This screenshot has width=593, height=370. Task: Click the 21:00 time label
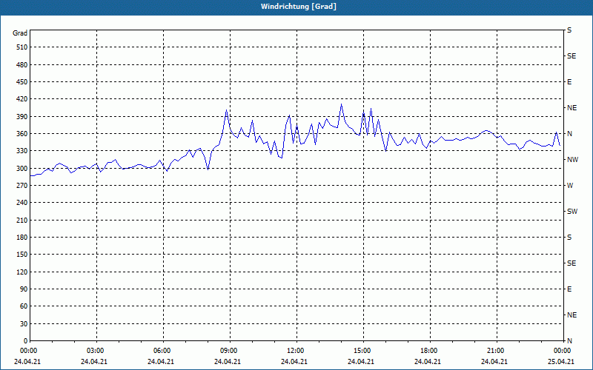pos(495,351)
